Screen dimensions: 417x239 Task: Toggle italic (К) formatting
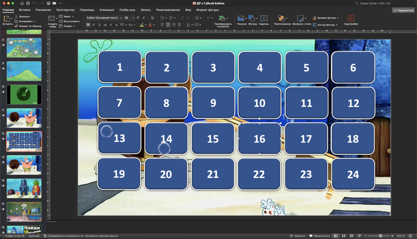point(94,25)
